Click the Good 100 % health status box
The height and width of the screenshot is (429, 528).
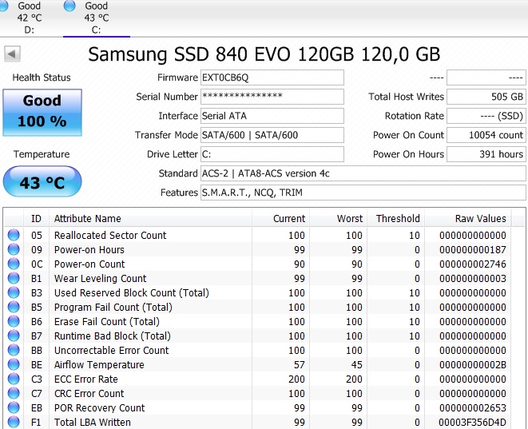42,113
